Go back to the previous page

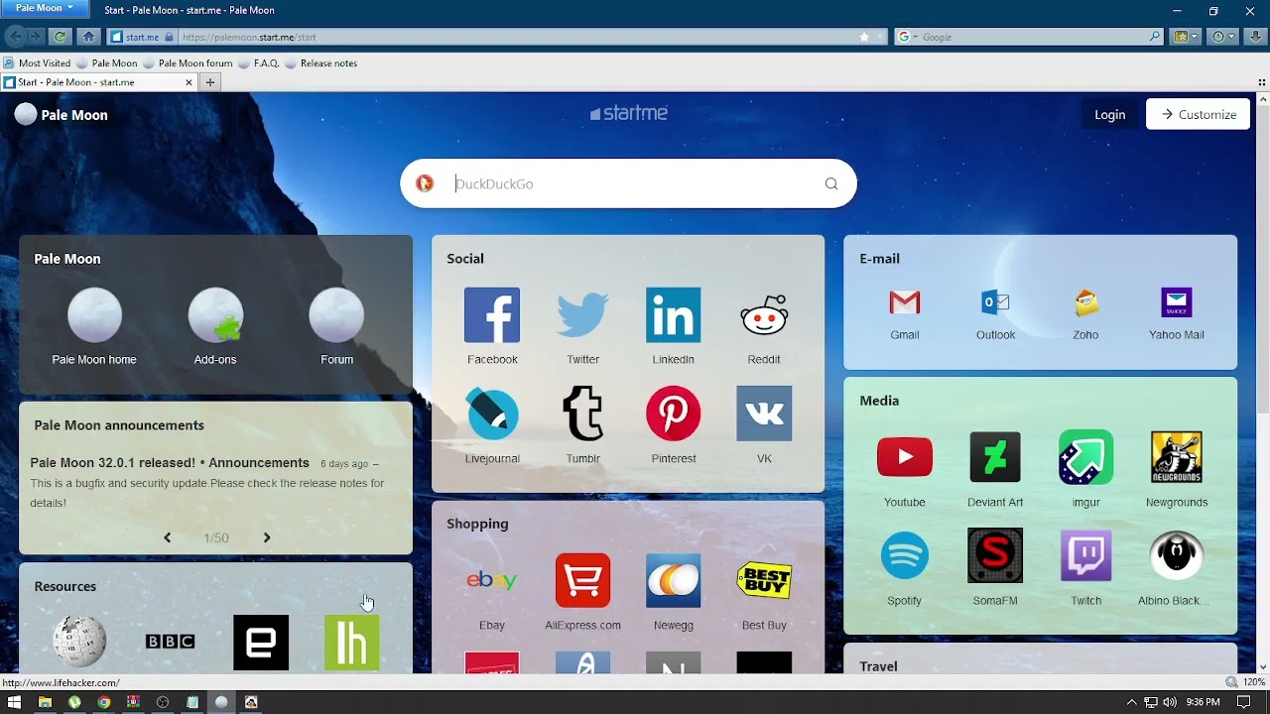point(15,37)
